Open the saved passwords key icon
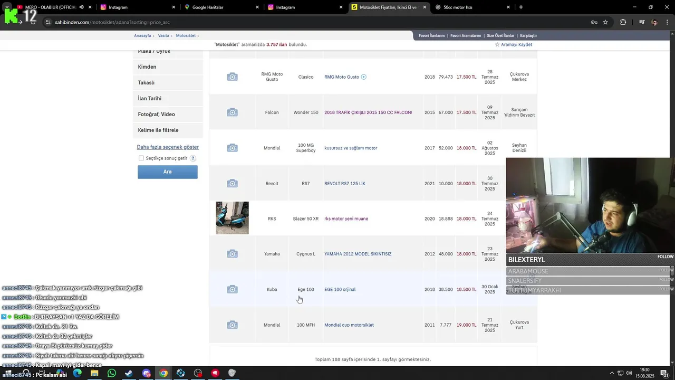The image size is (675, 380). [594, 22]
